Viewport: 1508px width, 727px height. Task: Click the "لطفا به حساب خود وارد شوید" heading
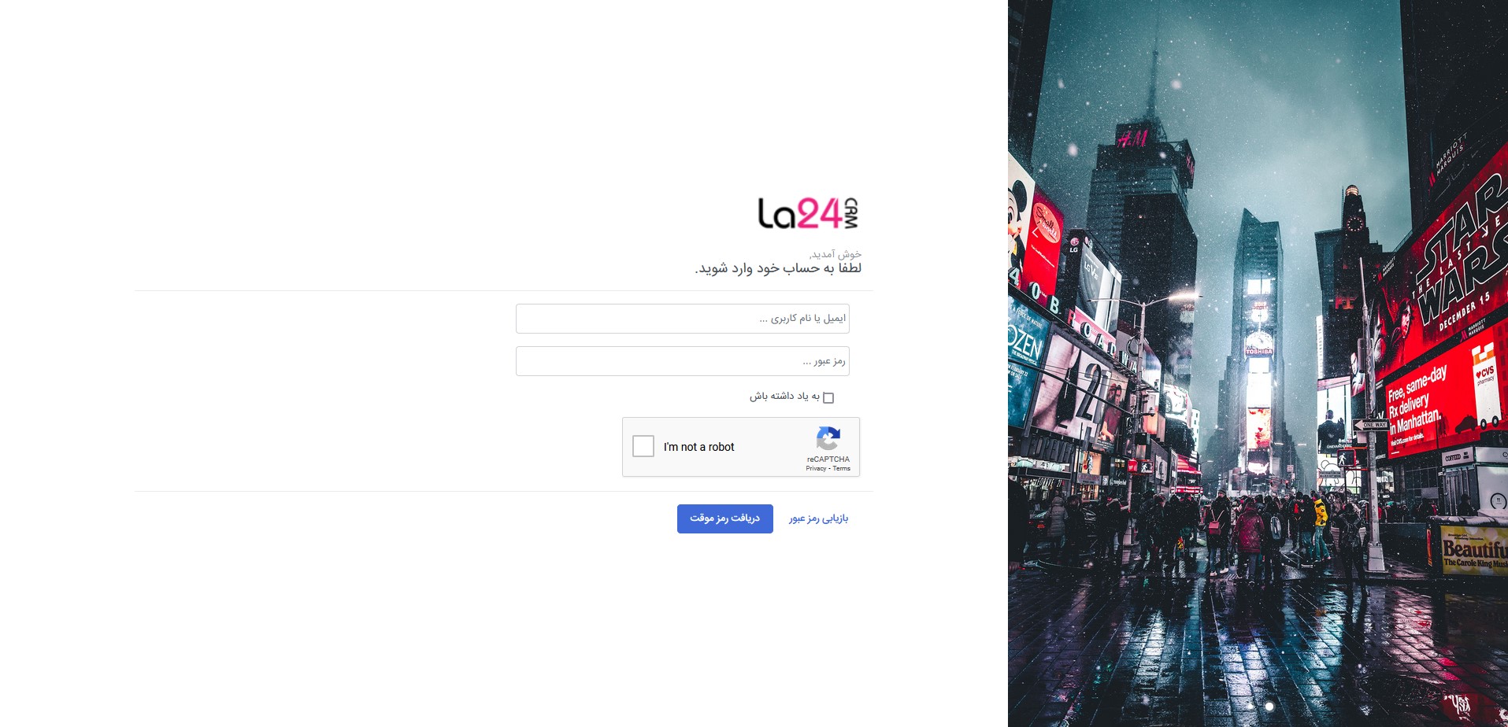[778, 268]
